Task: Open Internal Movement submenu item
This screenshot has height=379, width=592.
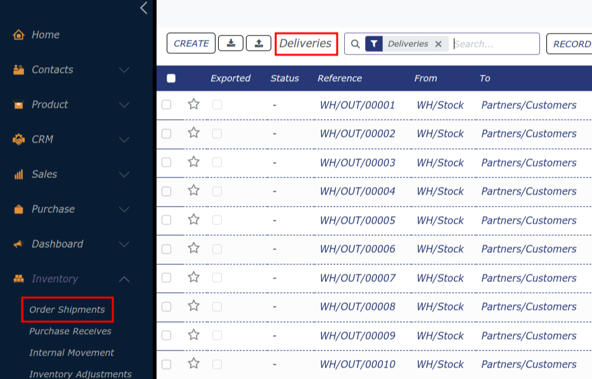Action: coord(72,352)
